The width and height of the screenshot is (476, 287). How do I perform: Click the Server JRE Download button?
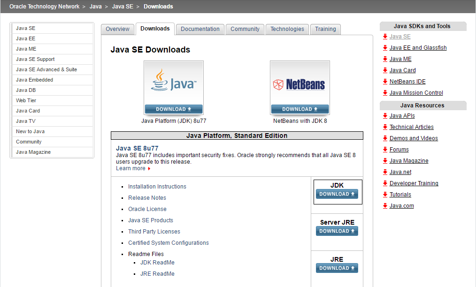point(337,231)
